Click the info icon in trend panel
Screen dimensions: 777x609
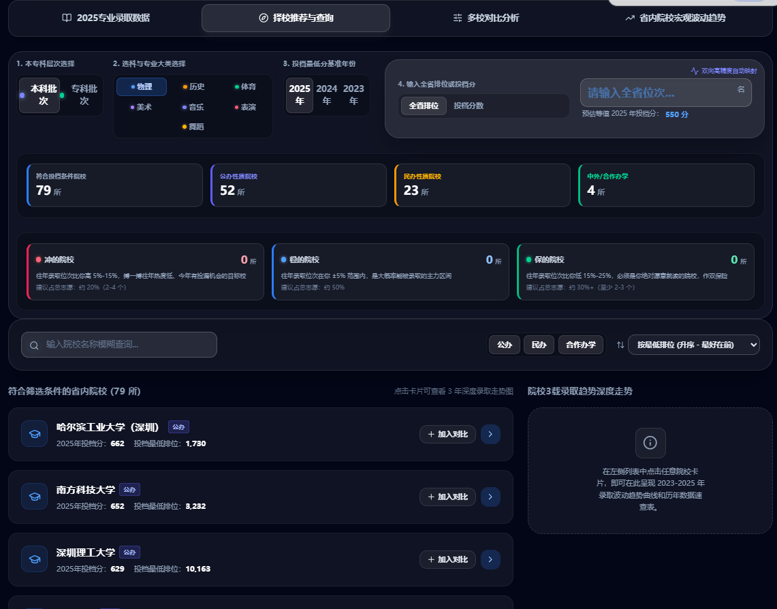tap(650, 443)
